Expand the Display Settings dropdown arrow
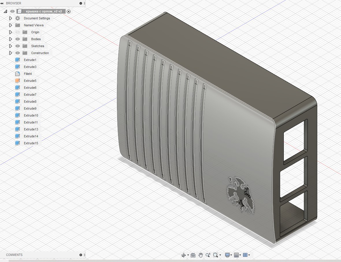Screen dimensions: 341x262 pyautogui.click(x=231, y=255)
